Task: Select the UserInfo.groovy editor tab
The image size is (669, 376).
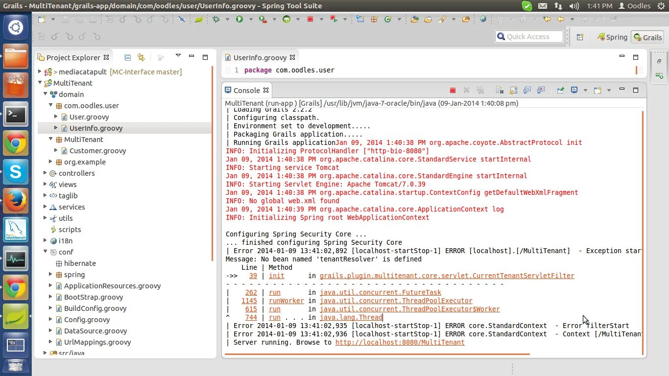Action: [260, 57]
